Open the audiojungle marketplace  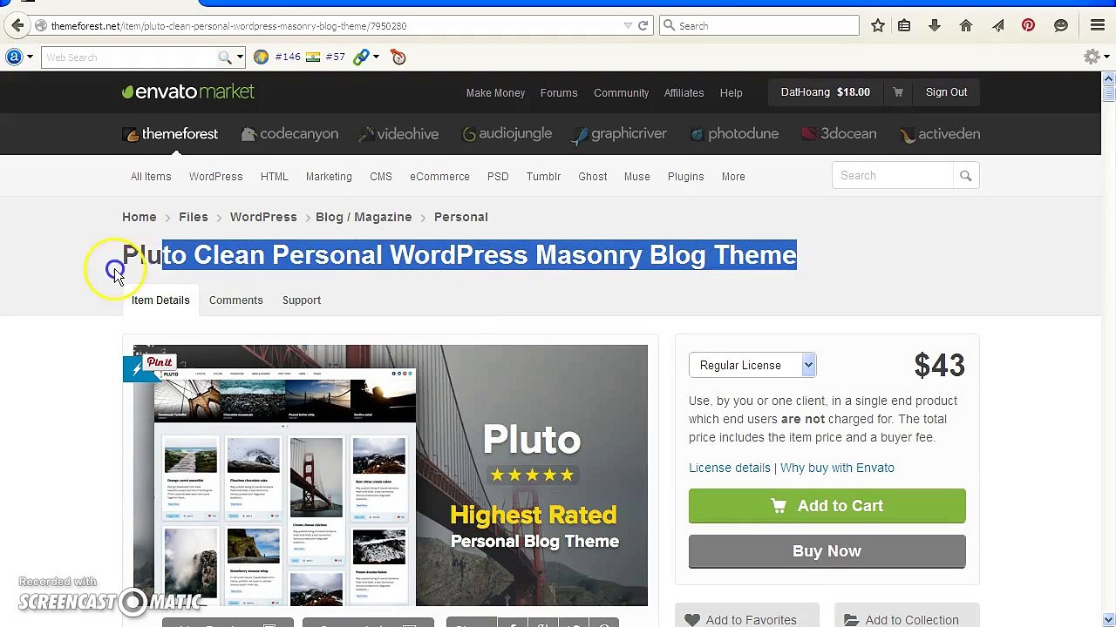[x=507, y=134]
